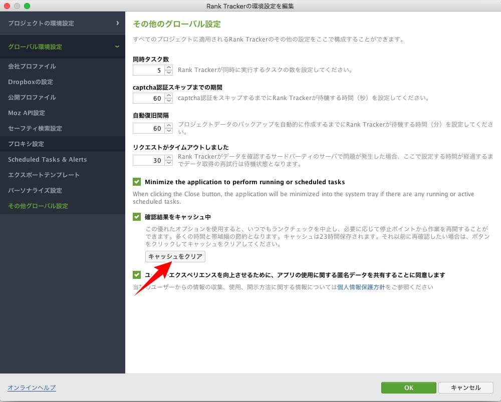
Task: Decrease request timeout with down arrow
Action: 169,163
